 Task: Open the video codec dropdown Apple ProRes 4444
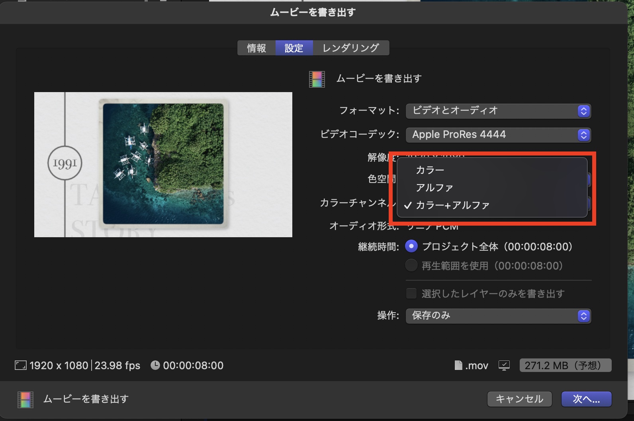tap(498, 135)
